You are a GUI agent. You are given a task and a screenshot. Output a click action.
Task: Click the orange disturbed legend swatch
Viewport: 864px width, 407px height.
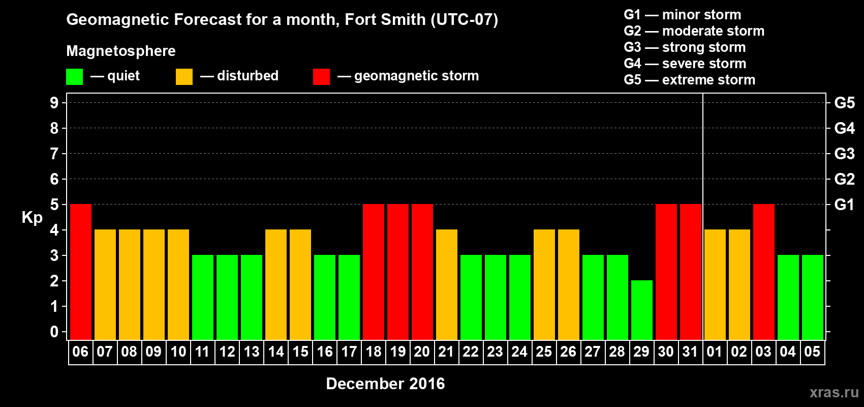[x=184, y=77]
